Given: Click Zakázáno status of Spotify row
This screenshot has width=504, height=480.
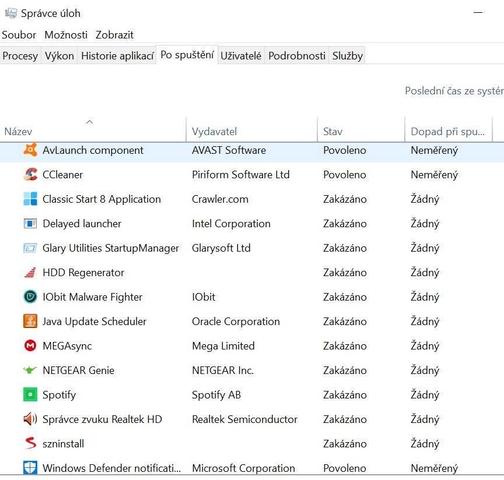Looking at the screenshot, I should tap(345, 394).
